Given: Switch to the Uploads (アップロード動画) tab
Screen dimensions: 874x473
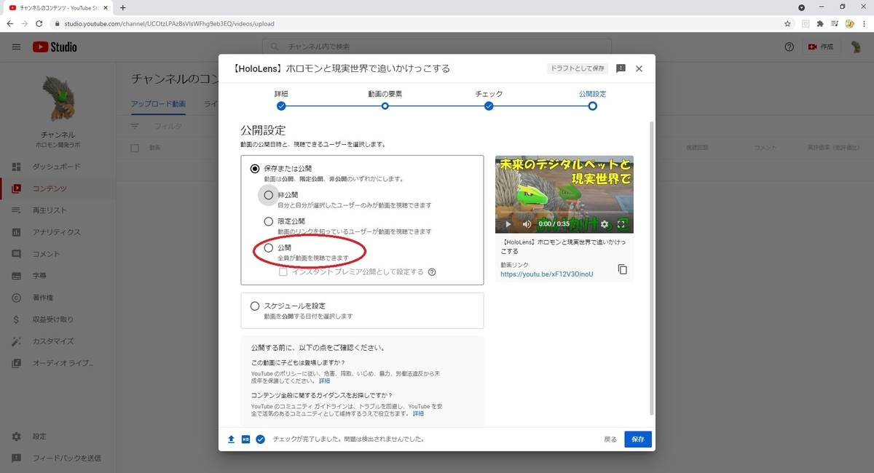Looking at the screenshot, I should [158, 104].
